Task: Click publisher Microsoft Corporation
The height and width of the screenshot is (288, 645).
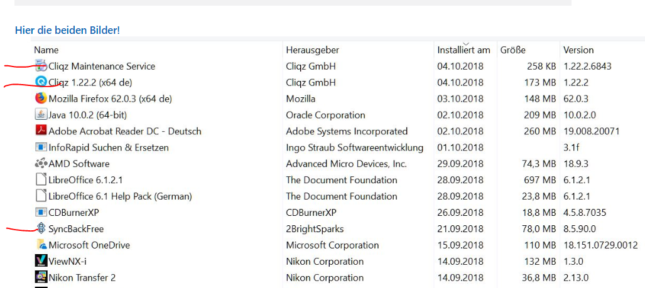Action: click(x=332, y=245)
